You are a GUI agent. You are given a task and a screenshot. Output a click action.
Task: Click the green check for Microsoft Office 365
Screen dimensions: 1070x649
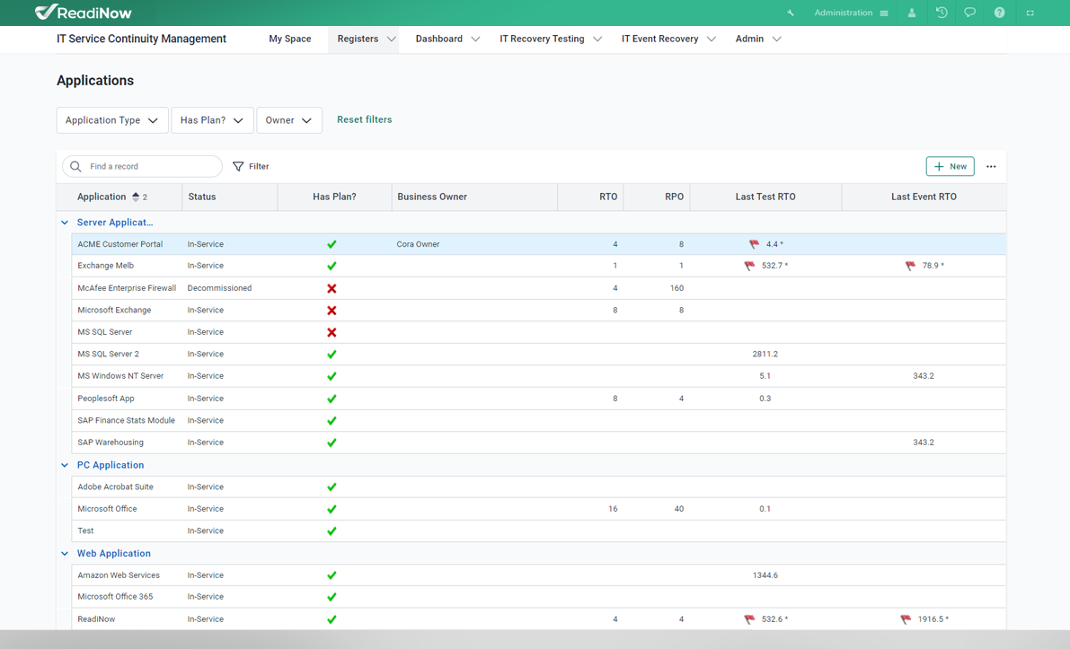coord(332,597)
